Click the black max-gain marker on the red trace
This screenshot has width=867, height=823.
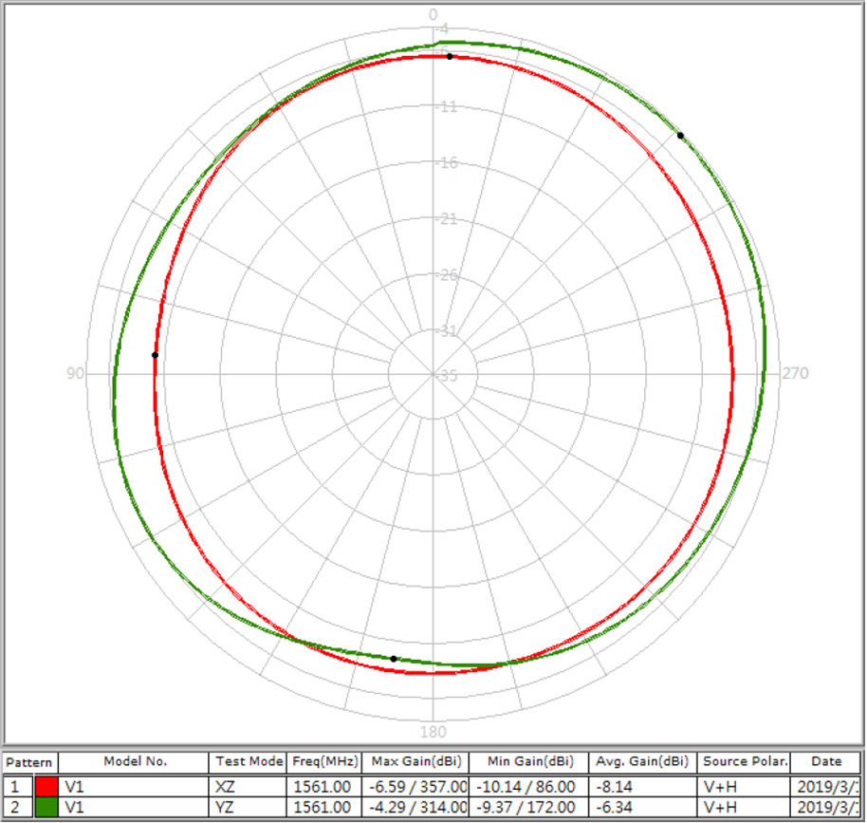point(450,57)
